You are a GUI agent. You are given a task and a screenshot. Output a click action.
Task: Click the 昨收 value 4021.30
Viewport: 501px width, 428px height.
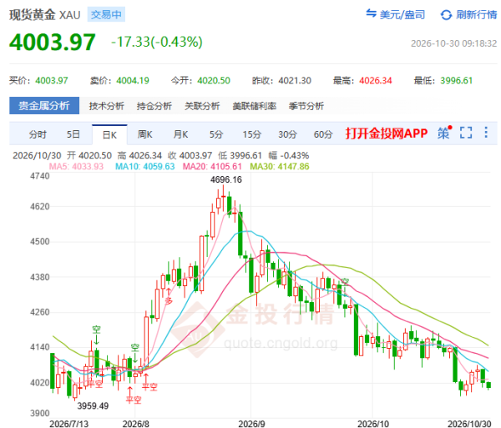[295, 80]
